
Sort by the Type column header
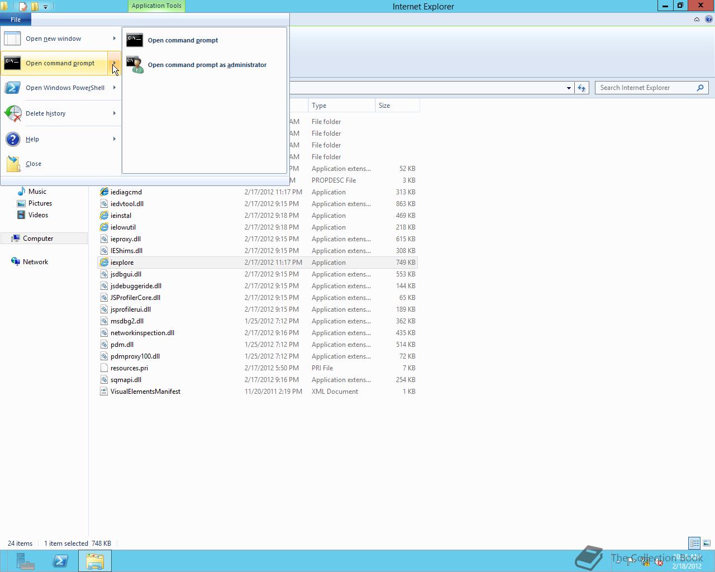tap(341, 106)
